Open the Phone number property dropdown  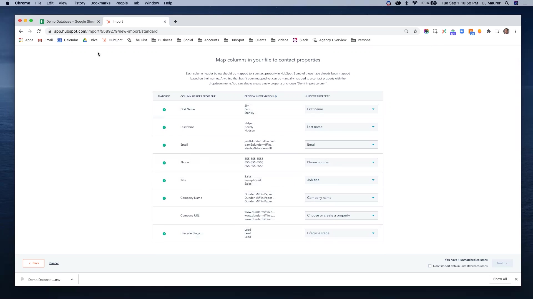click(341, 162)
